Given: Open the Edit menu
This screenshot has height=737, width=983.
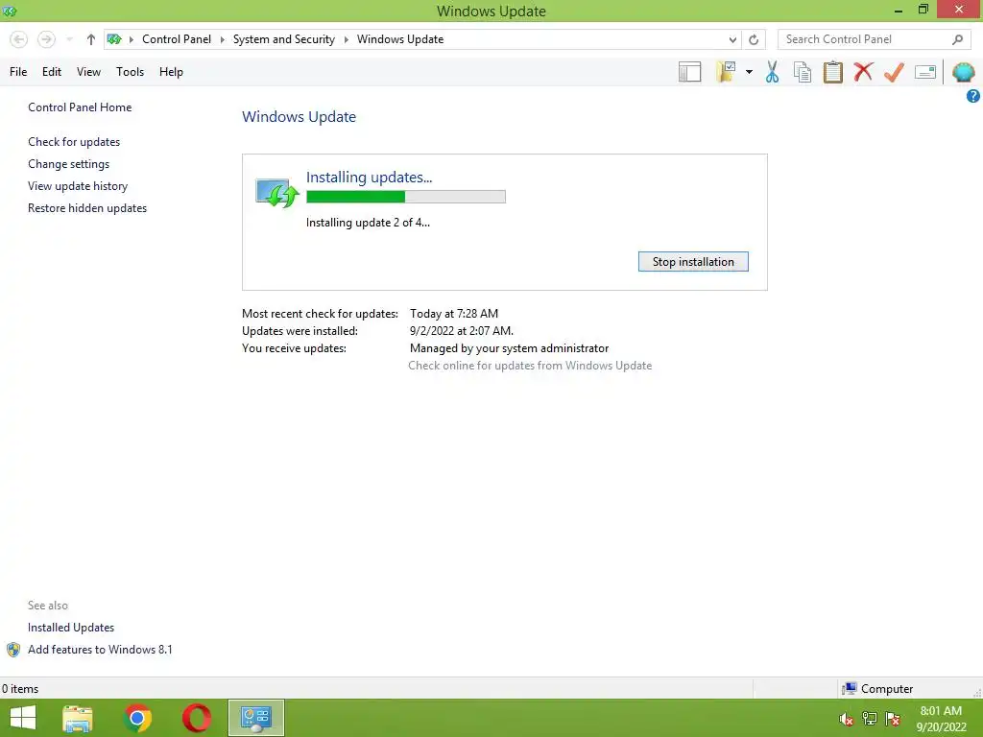Looking at the screenshot, I should [52, 71].
